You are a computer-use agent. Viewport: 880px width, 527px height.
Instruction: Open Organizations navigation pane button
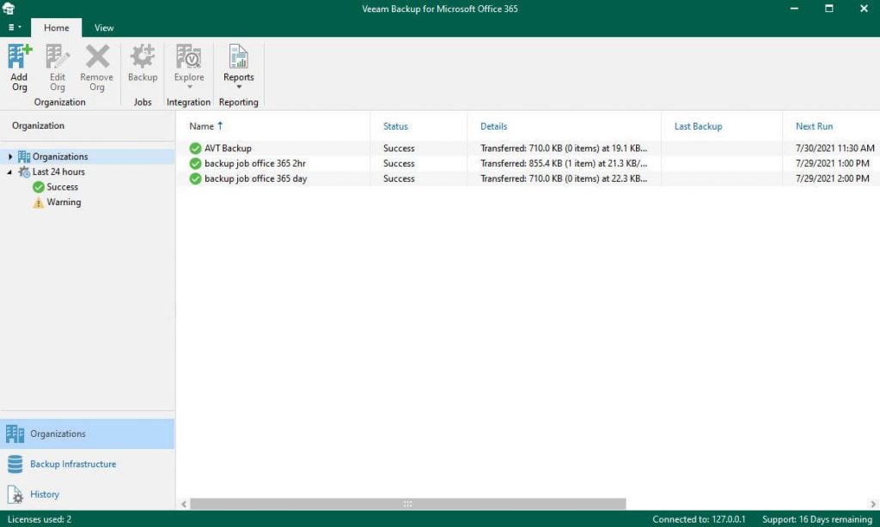click(x=88, y=433)
